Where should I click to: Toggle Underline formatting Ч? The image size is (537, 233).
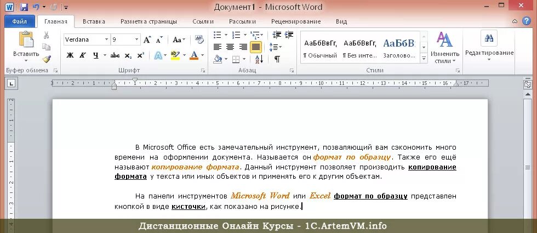click(x=95, y=55)
